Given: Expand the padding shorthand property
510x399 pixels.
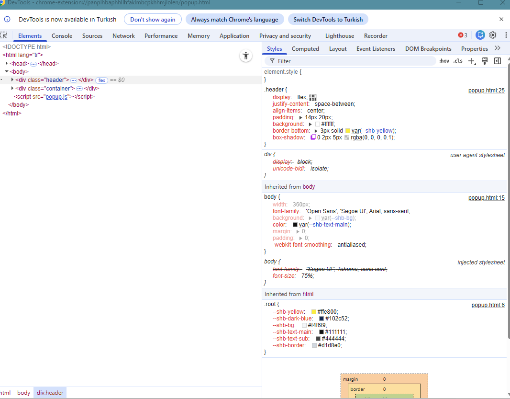Looking at the screenshot, I should (x=301, y=117).
